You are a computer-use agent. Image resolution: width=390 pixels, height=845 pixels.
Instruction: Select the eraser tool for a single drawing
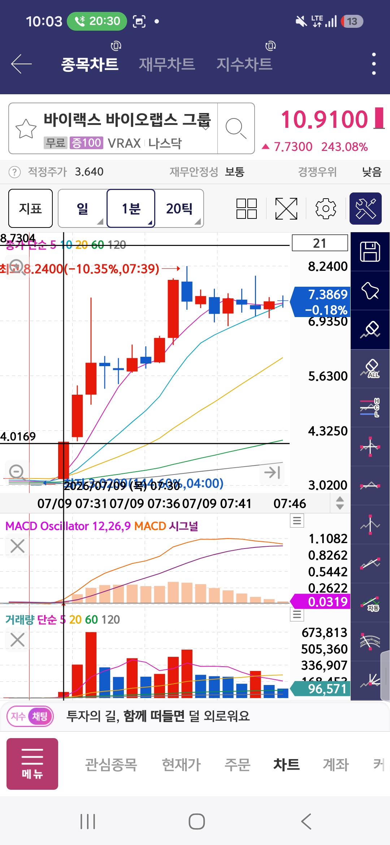tap(370, 330)
